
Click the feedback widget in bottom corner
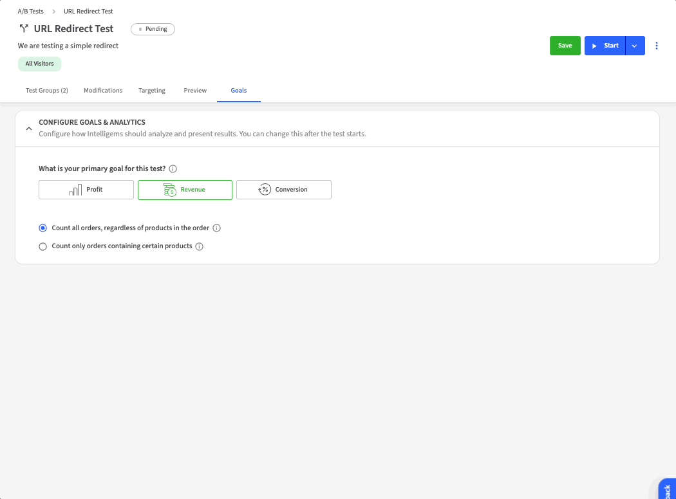tap(666, 490)
